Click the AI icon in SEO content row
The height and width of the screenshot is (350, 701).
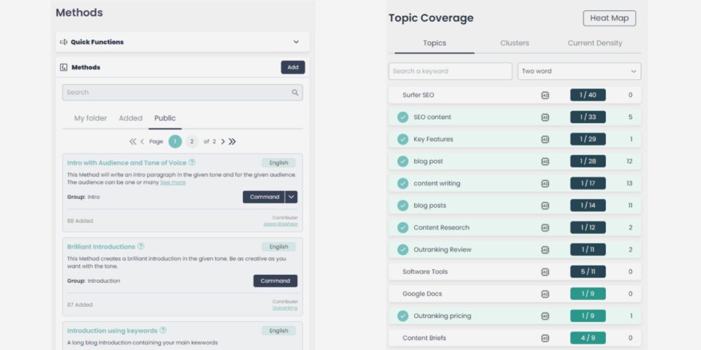545,117
